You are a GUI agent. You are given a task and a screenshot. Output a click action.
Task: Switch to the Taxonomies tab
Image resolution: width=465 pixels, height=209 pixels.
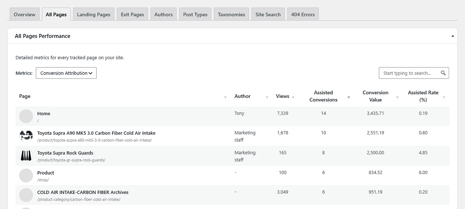click(x=231, y=14)
